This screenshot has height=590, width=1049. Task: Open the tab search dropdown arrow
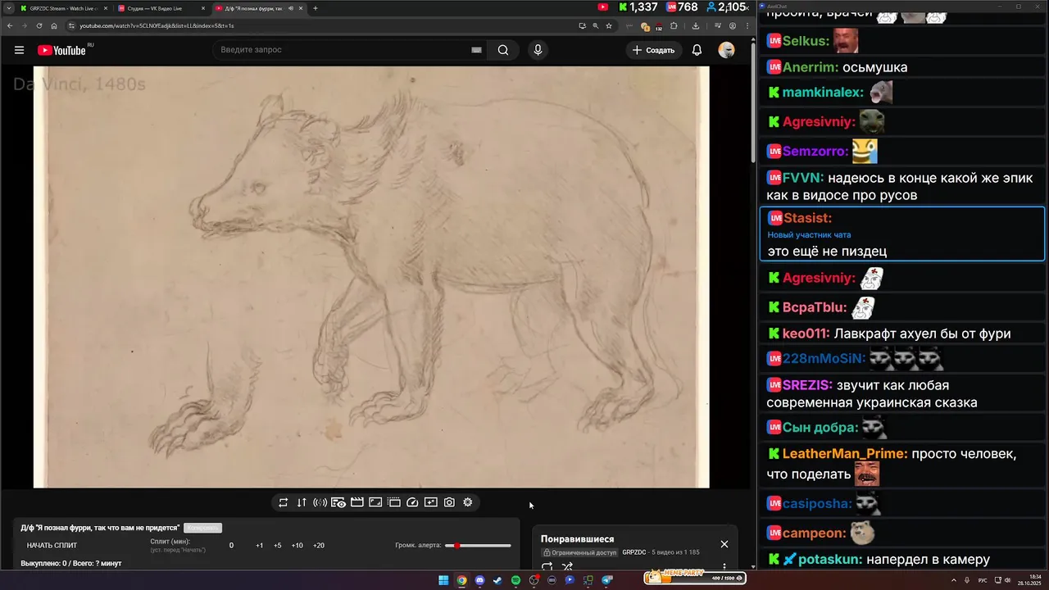pos(8,8)
